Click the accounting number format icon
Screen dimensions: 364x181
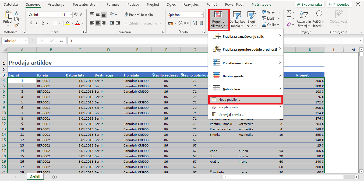[x=171, y=23]
